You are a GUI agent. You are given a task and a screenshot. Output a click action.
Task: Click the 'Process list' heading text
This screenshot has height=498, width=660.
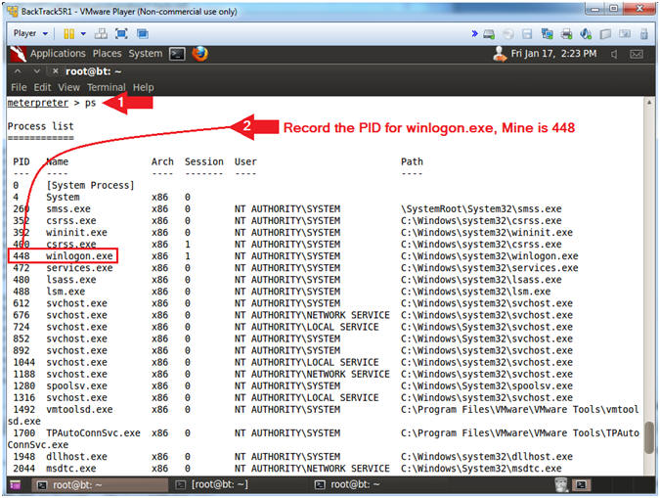40,126
